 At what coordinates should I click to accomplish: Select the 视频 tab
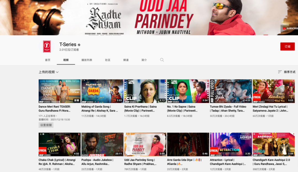click(66, 60)
